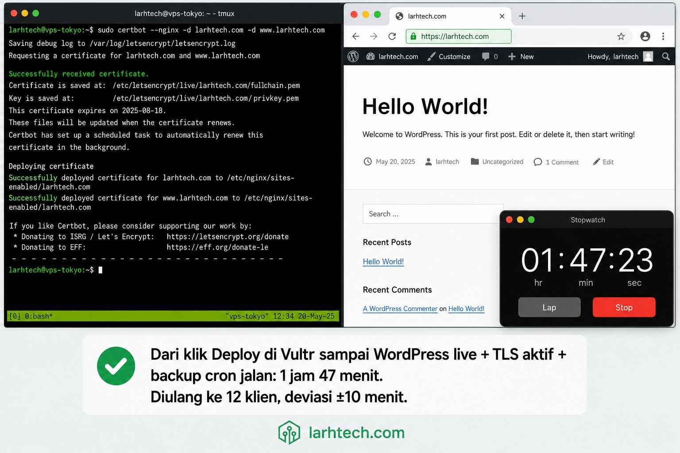Click the green zoom button on Stopwatch
The image size is (680, 453).
point(531,220)
